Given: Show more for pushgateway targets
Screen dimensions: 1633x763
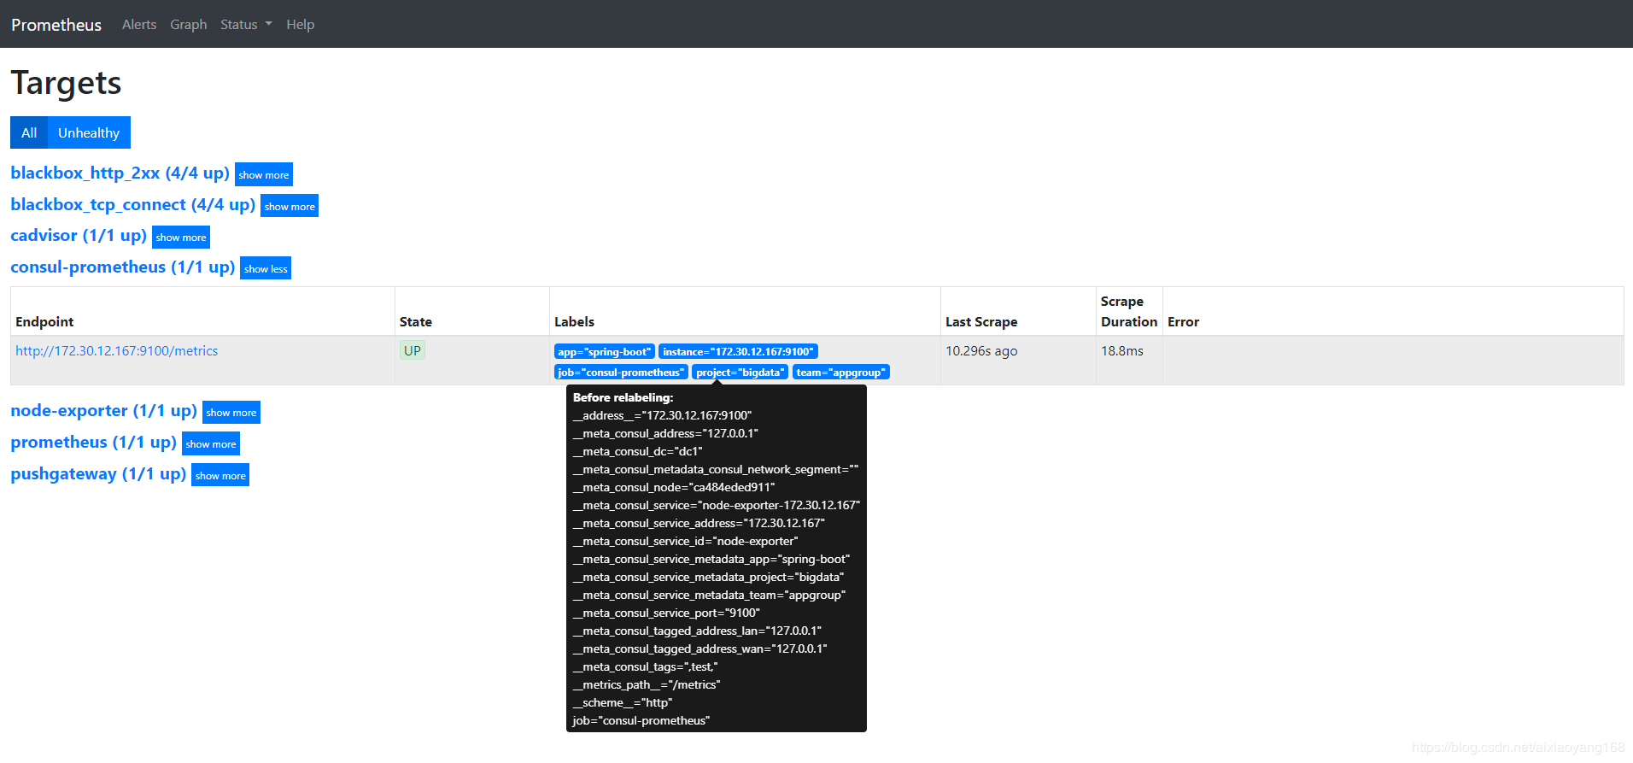Looking at the screenshot, I should click(220, 475).
